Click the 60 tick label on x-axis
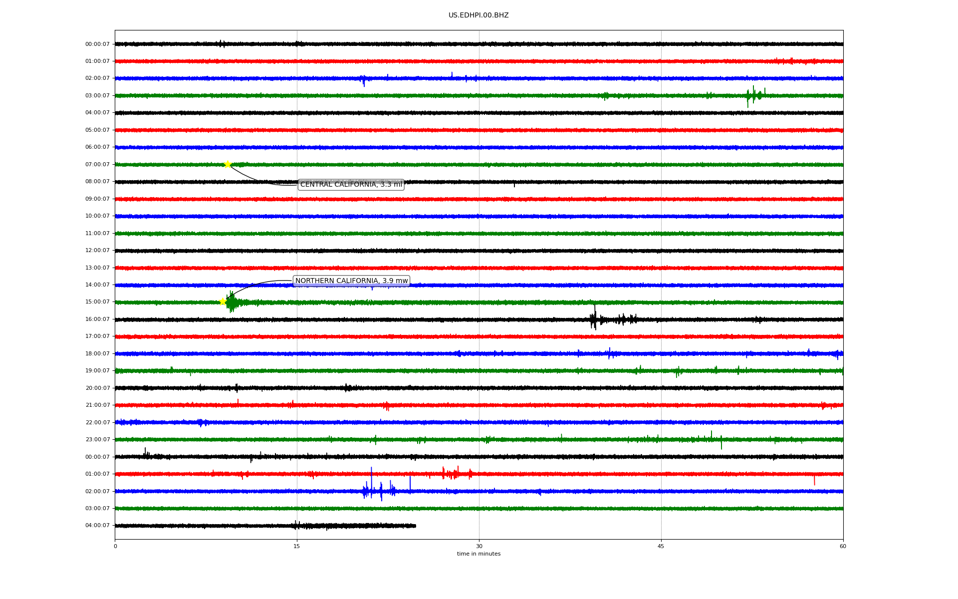This screenshot has width=958, height=599. pyautogui.click(x=842, y=546)
